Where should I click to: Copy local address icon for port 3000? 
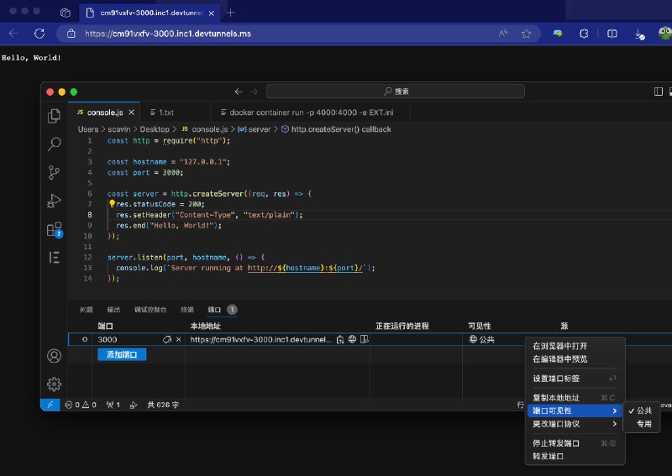coord(340,339)
